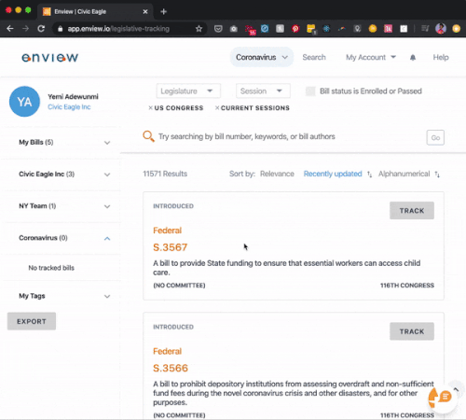The image size is (466, 420).
Task: Go back in browser history
Action: pos(10,29)
